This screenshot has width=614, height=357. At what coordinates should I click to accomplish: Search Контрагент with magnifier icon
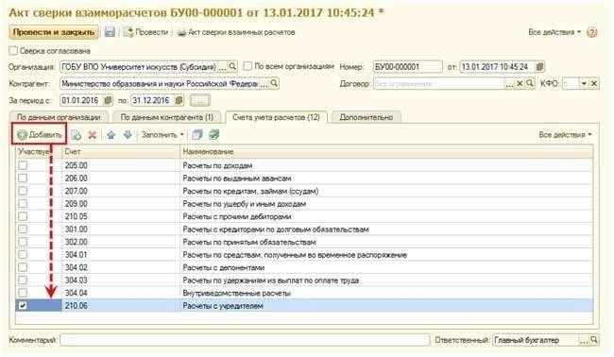[x=274, y=83]
